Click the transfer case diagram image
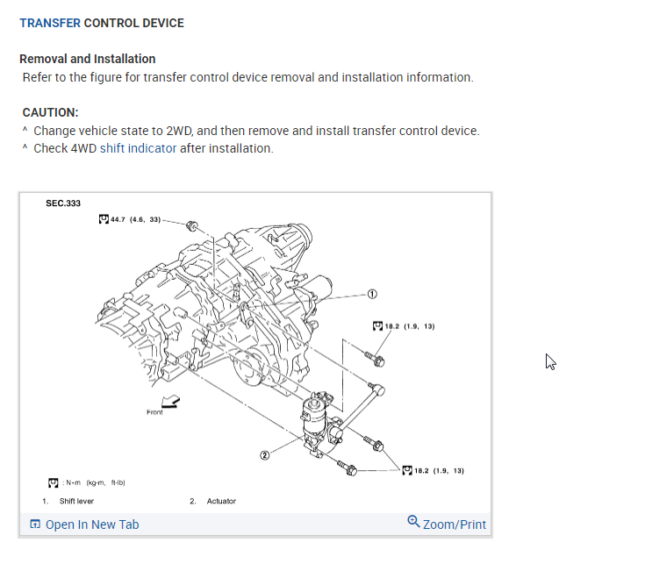This screenshot has height=578, width=645. [x=255, y=353]
